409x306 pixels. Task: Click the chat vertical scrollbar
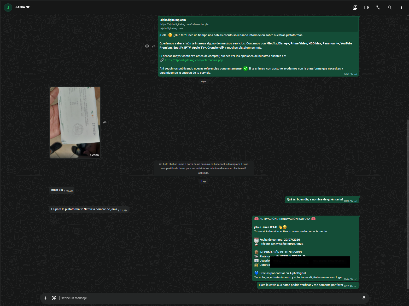point(407,204)
